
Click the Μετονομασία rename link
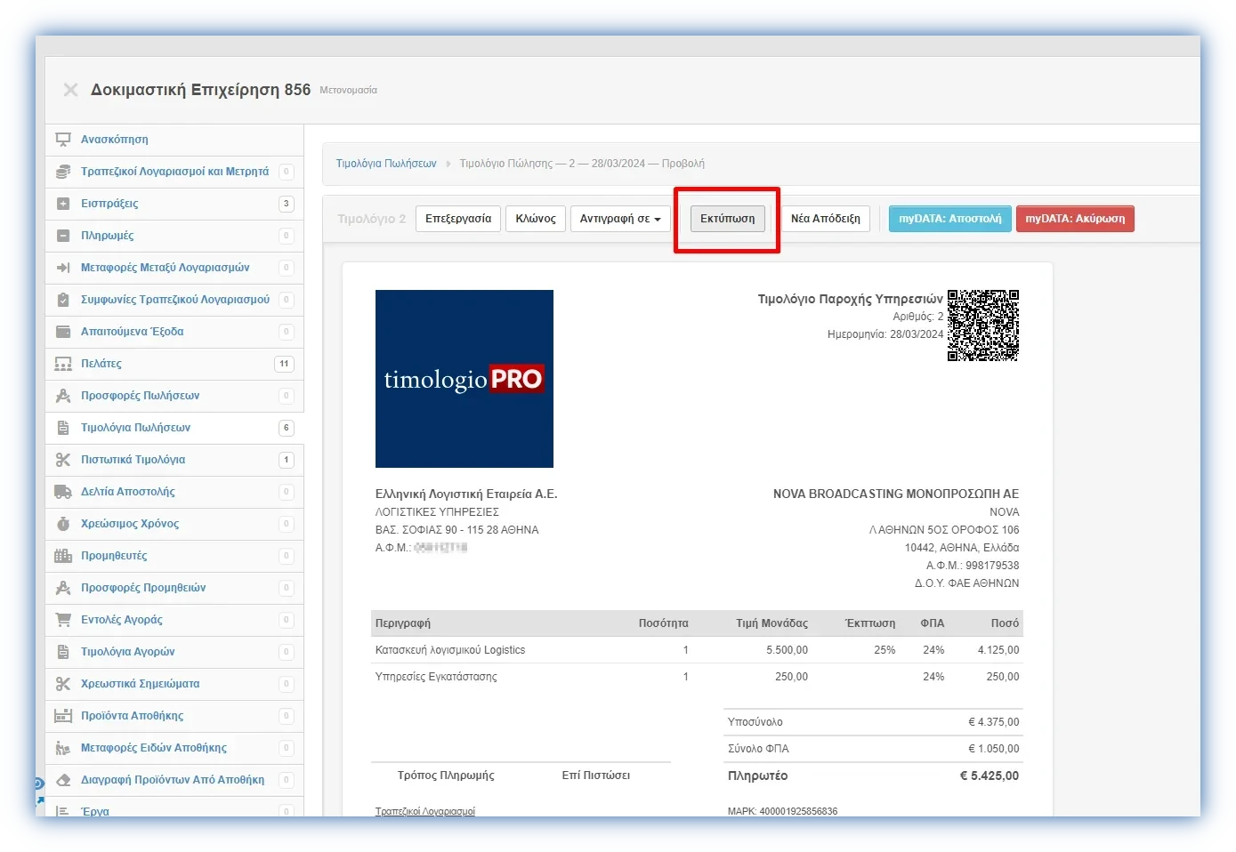pos(348,91)
